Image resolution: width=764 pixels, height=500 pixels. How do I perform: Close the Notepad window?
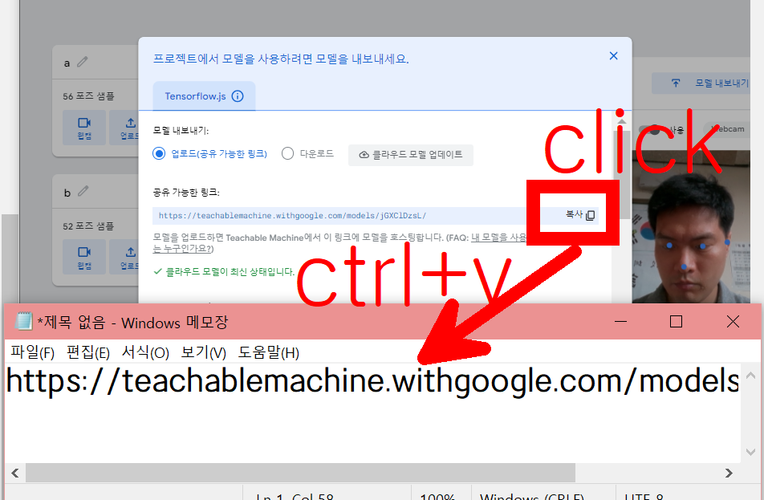pyautogui.click(x=733, y=322)
